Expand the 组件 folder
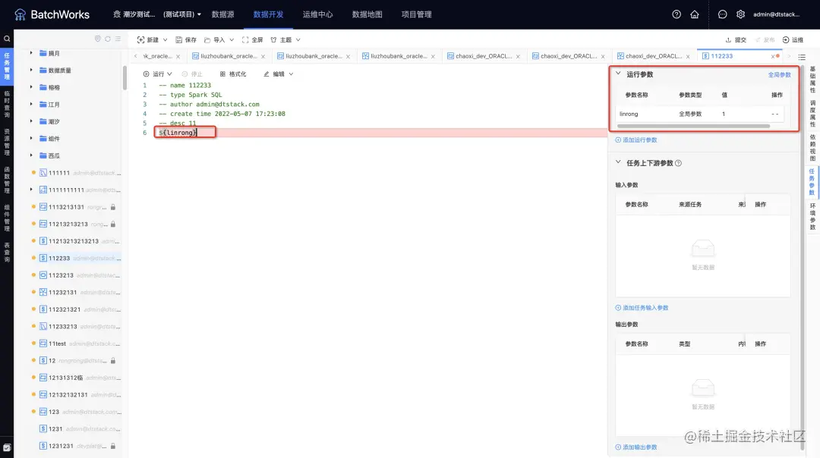 [x=31, y=139]
